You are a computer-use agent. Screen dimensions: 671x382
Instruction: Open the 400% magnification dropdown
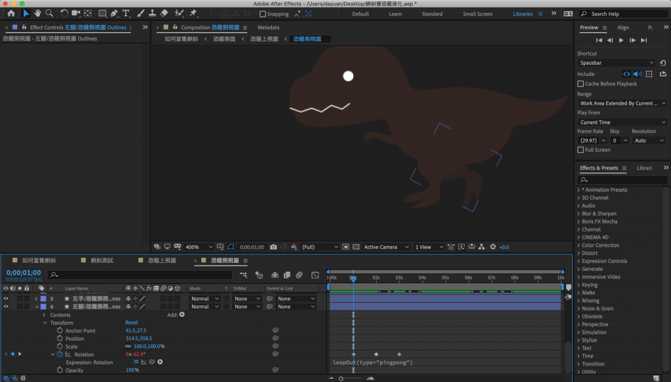[199, 247]
